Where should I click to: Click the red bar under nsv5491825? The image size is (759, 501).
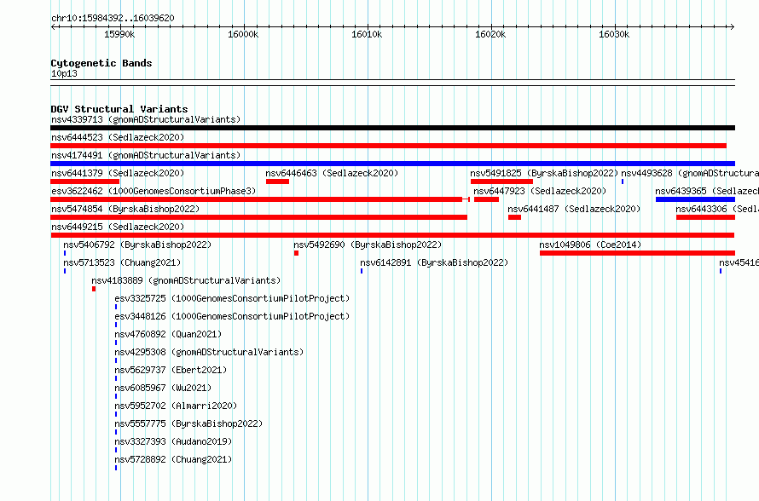coord(501,181)
